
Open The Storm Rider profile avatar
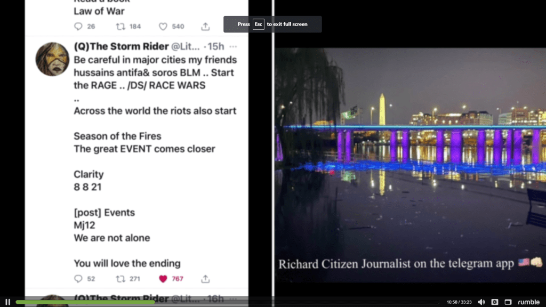click(52, 59)
